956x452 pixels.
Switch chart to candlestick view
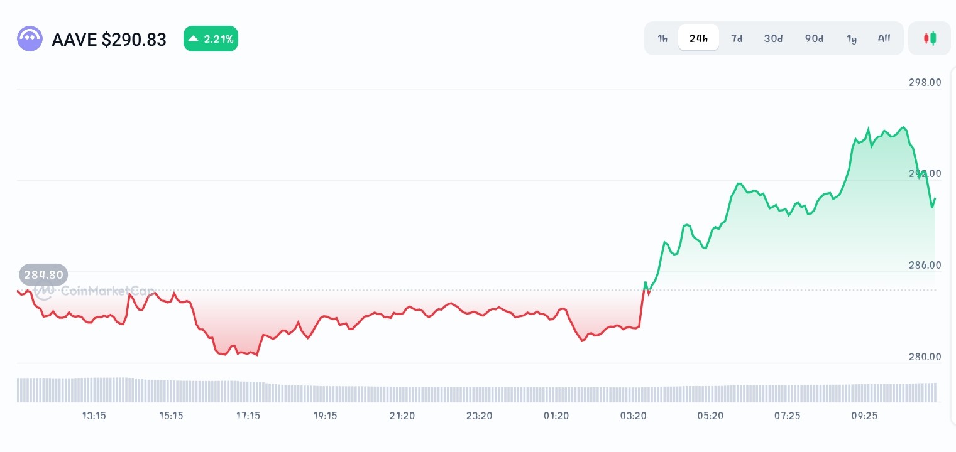[x=929, y=38]
